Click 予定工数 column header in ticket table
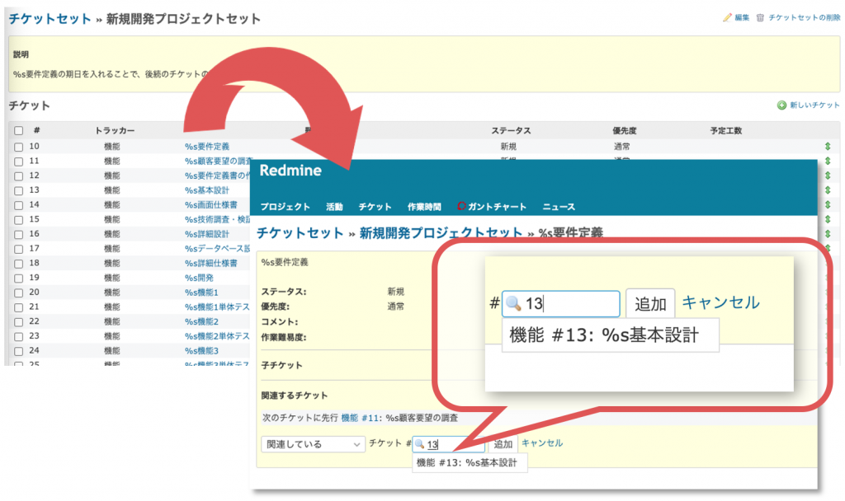 [x=726, y=131]
